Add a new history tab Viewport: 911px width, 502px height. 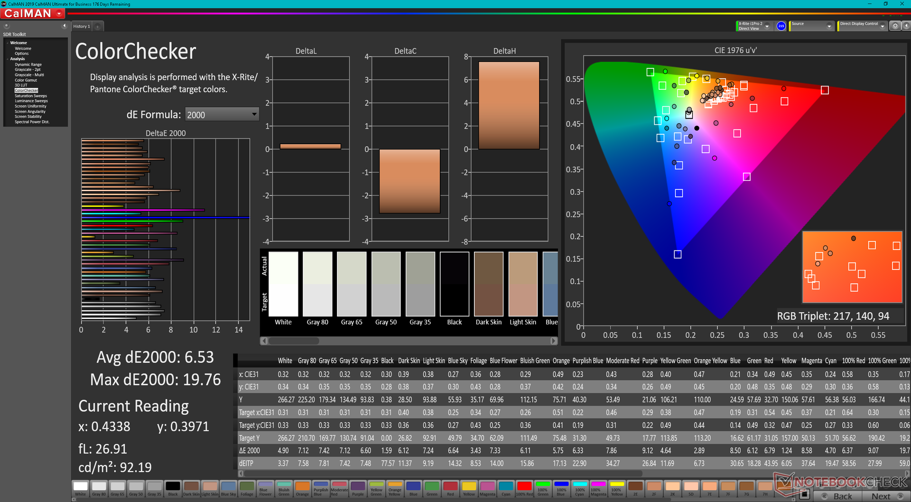pos(98,27)
